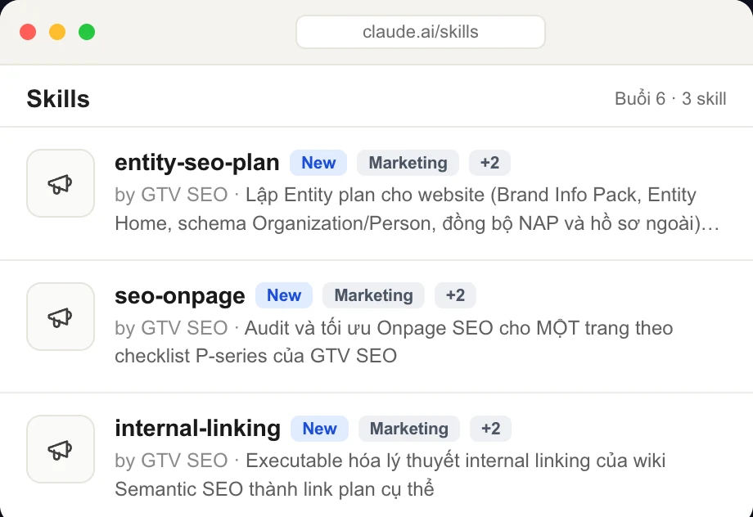The height and width of the screenshot is (517, 753).
Task: Click the 'Buổi 6 · 3 skill' label
Action: point(670,99)
